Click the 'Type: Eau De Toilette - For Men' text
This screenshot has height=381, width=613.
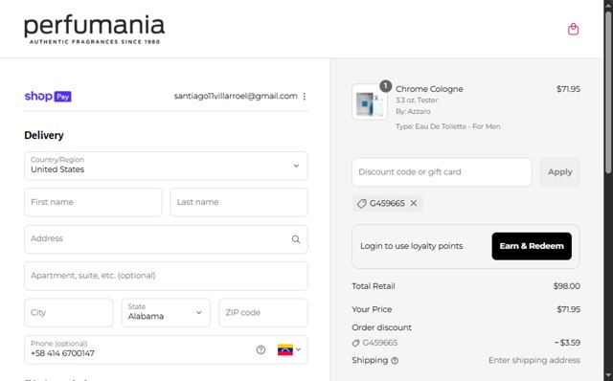[x=447, y=126]
